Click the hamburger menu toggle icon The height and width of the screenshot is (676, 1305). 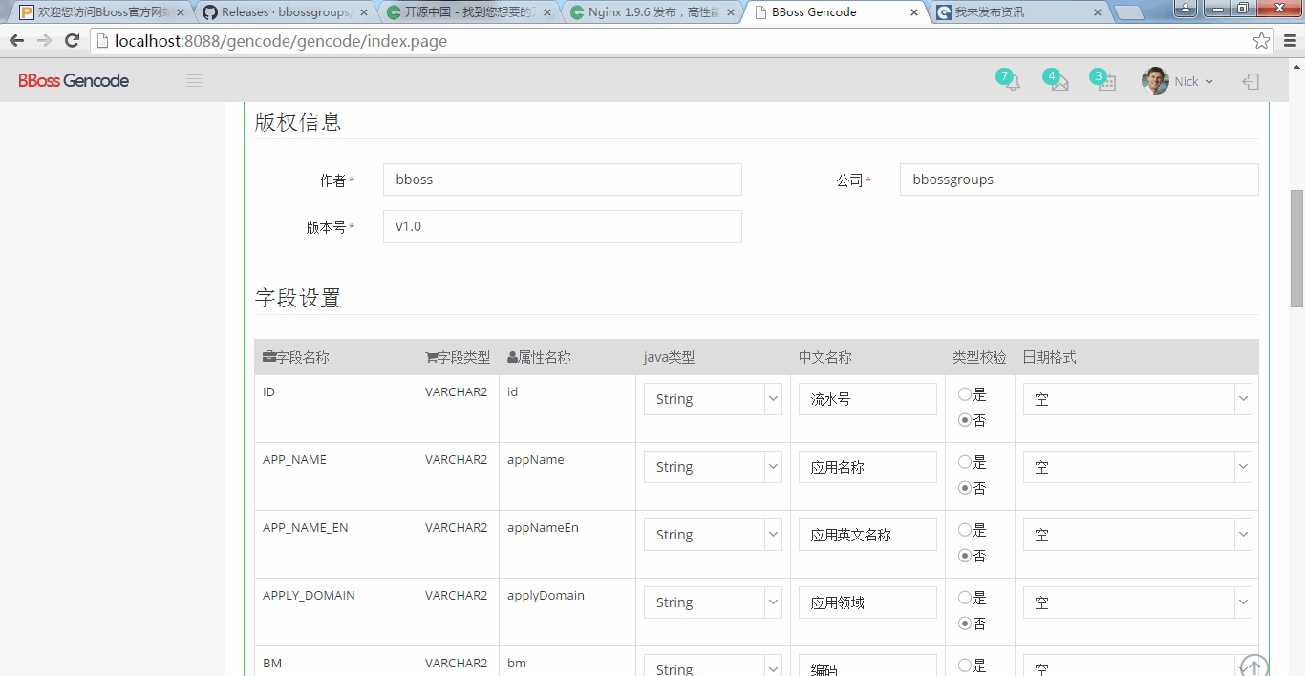click(194, 81)
